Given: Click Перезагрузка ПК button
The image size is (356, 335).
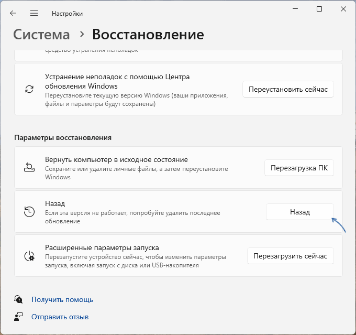Looking at the screenshot, I should [x=299, y=168].
